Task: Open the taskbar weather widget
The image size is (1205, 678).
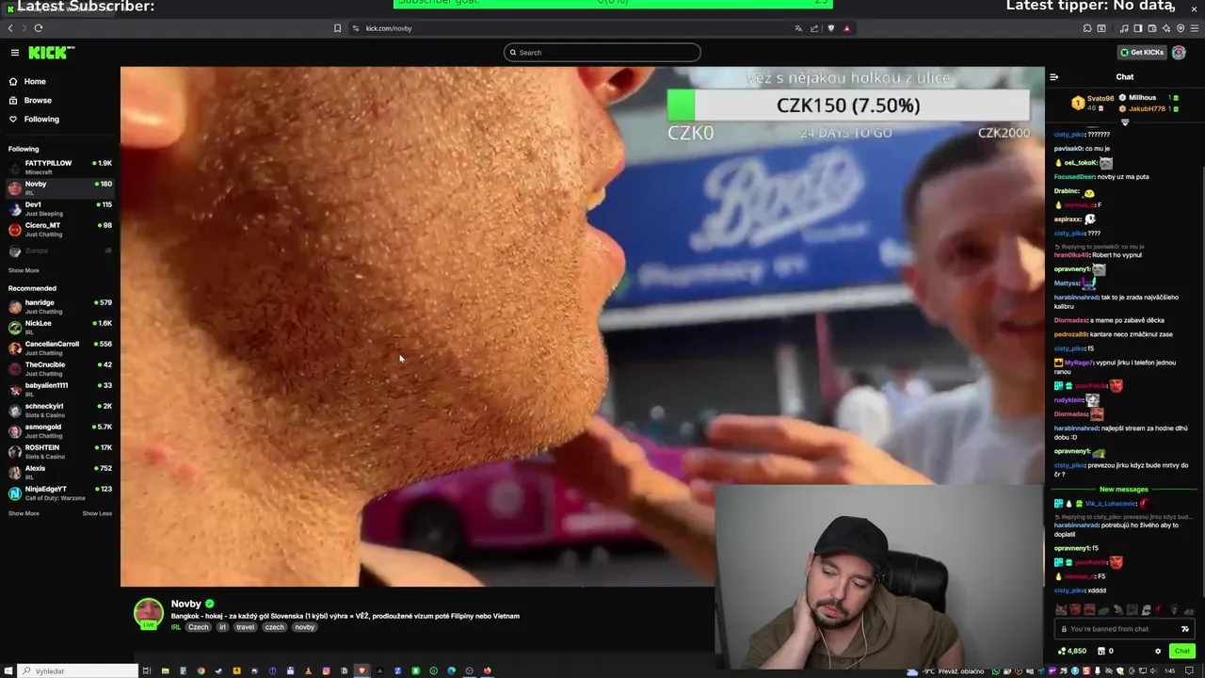Action: point(947,671)
